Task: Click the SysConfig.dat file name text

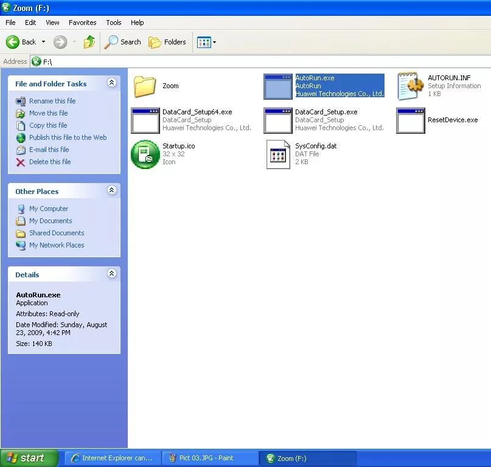Action: 316,146
